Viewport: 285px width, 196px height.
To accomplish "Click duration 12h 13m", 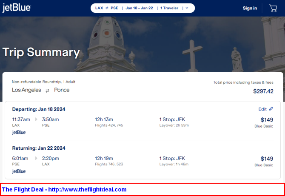I will pos(104,119).
